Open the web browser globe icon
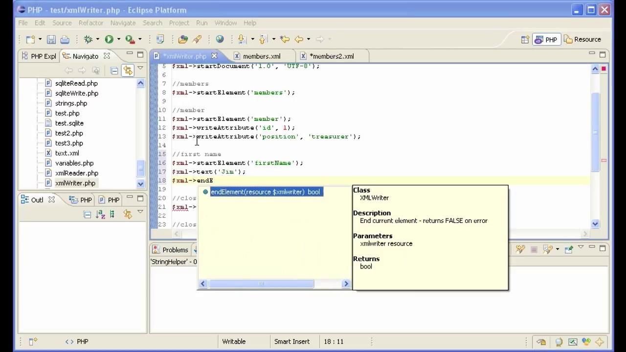The height and width of the screenshot is (352, 626). (220, 40)
